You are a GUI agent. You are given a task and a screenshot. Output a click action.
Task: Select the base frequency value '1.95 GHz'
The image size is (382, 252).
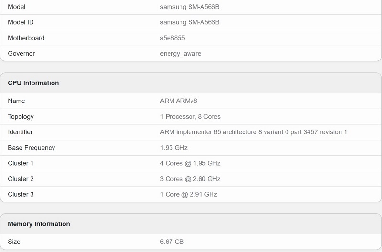pyautogui.click(x=174, y=148)
